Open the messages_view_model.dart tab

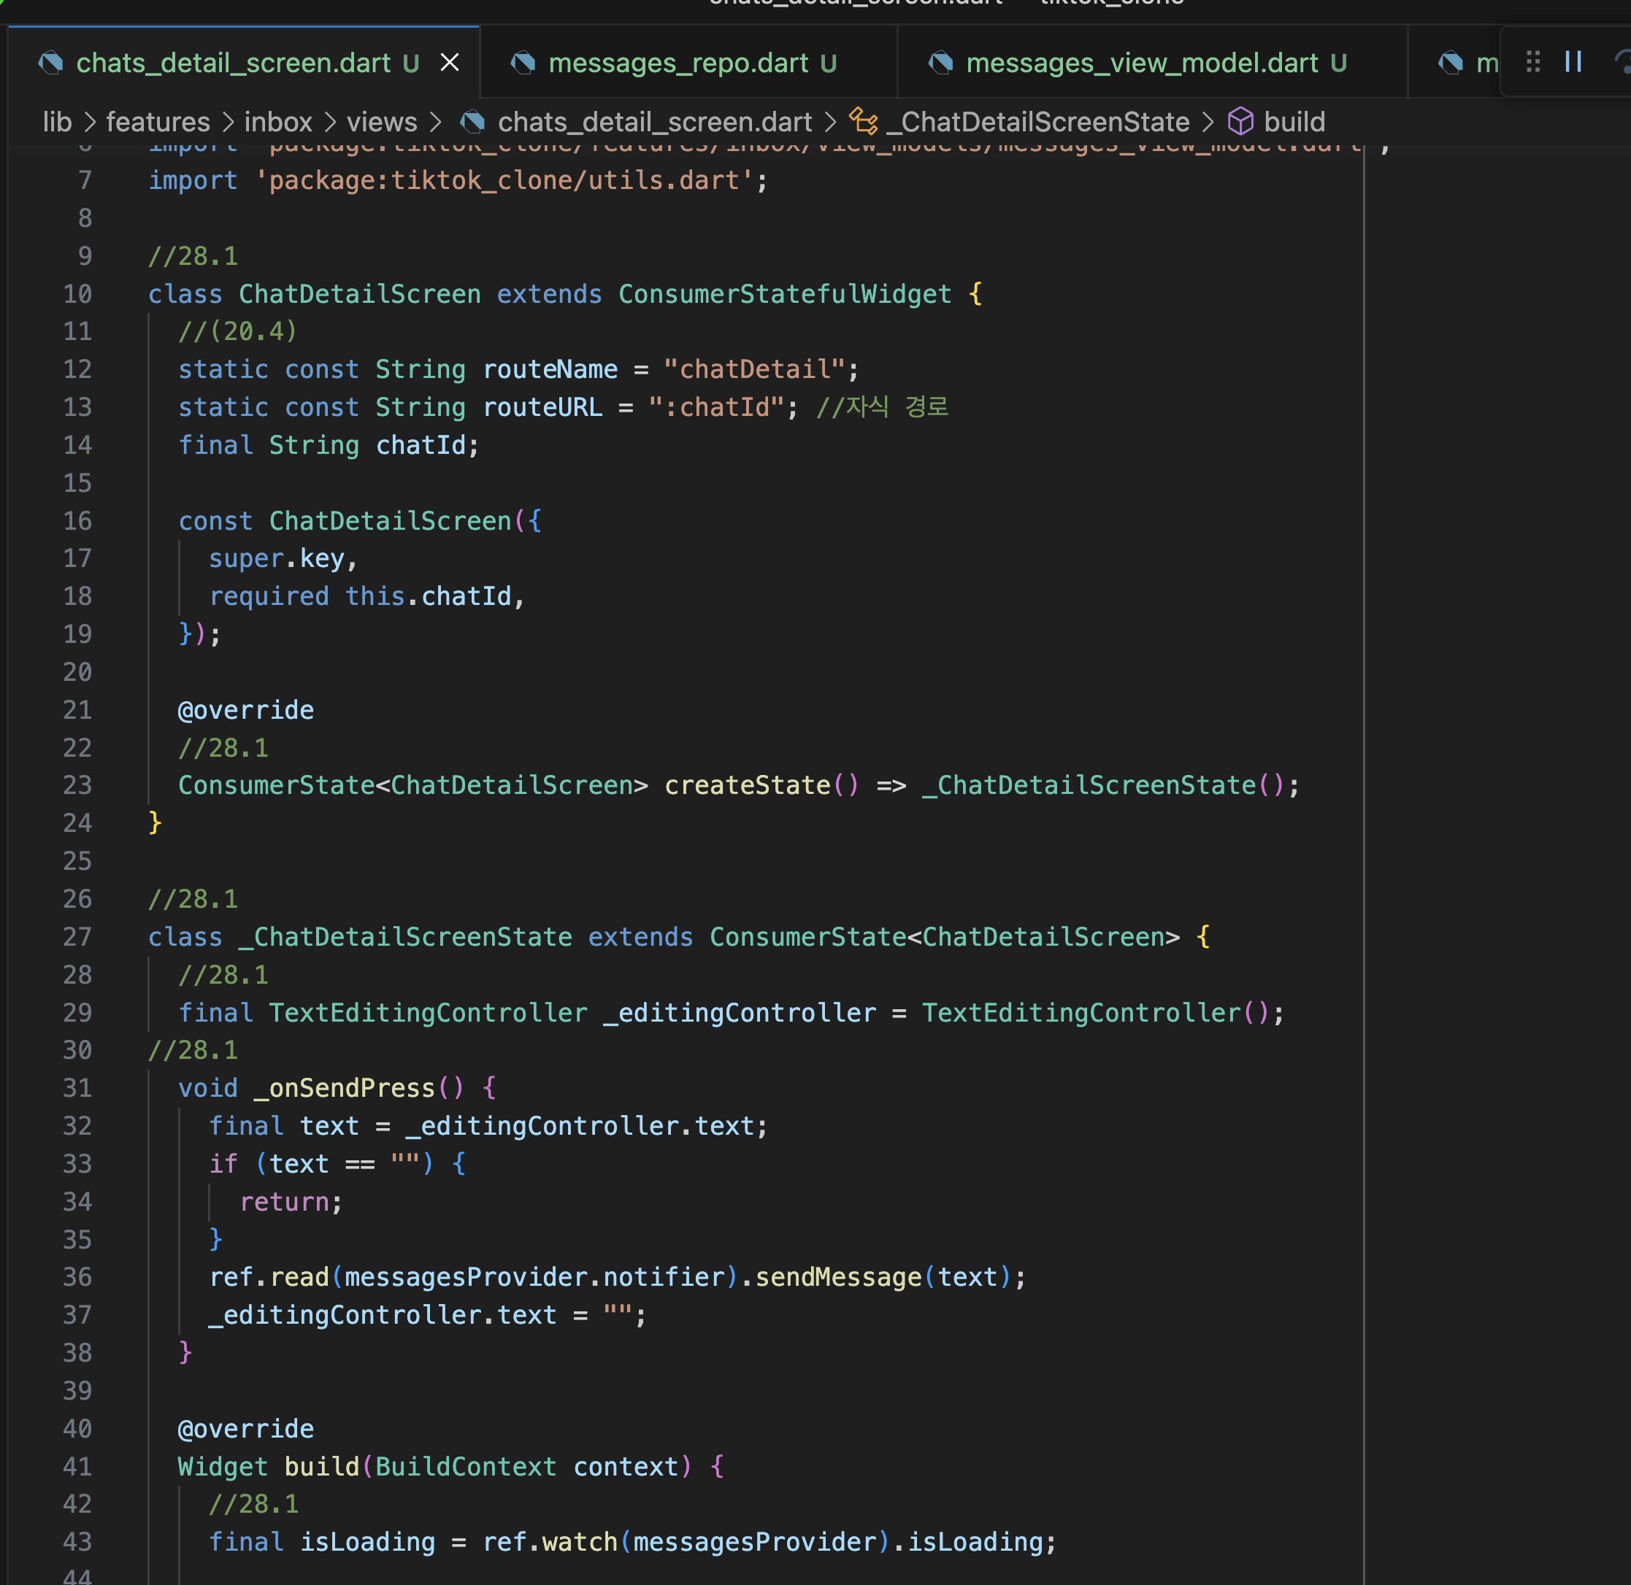pyautogui.click(x=1141, y=63)
